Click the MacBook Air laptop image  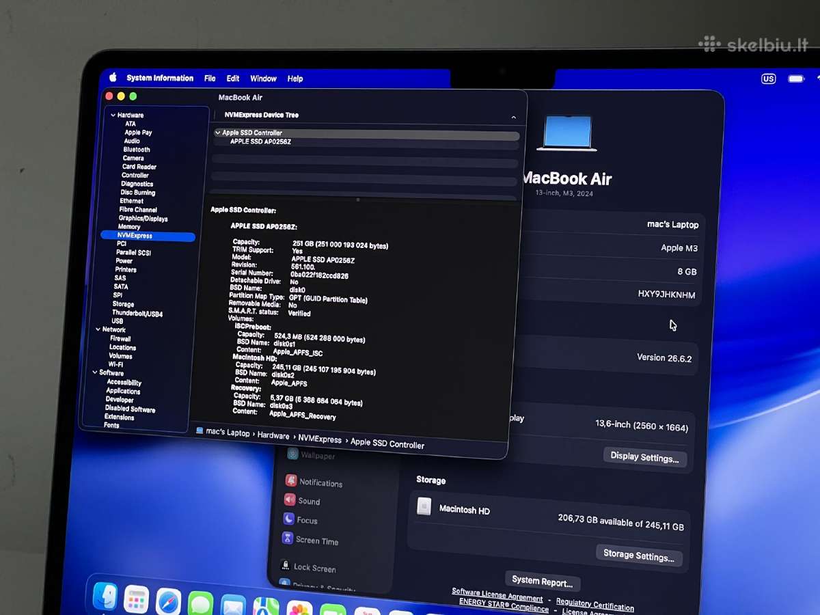567,133
